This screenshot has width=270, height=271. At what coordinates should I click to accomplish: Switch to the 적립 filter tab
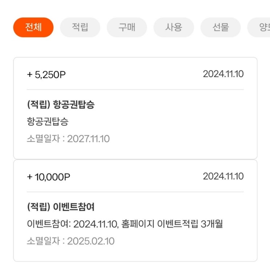click(80, 27)
